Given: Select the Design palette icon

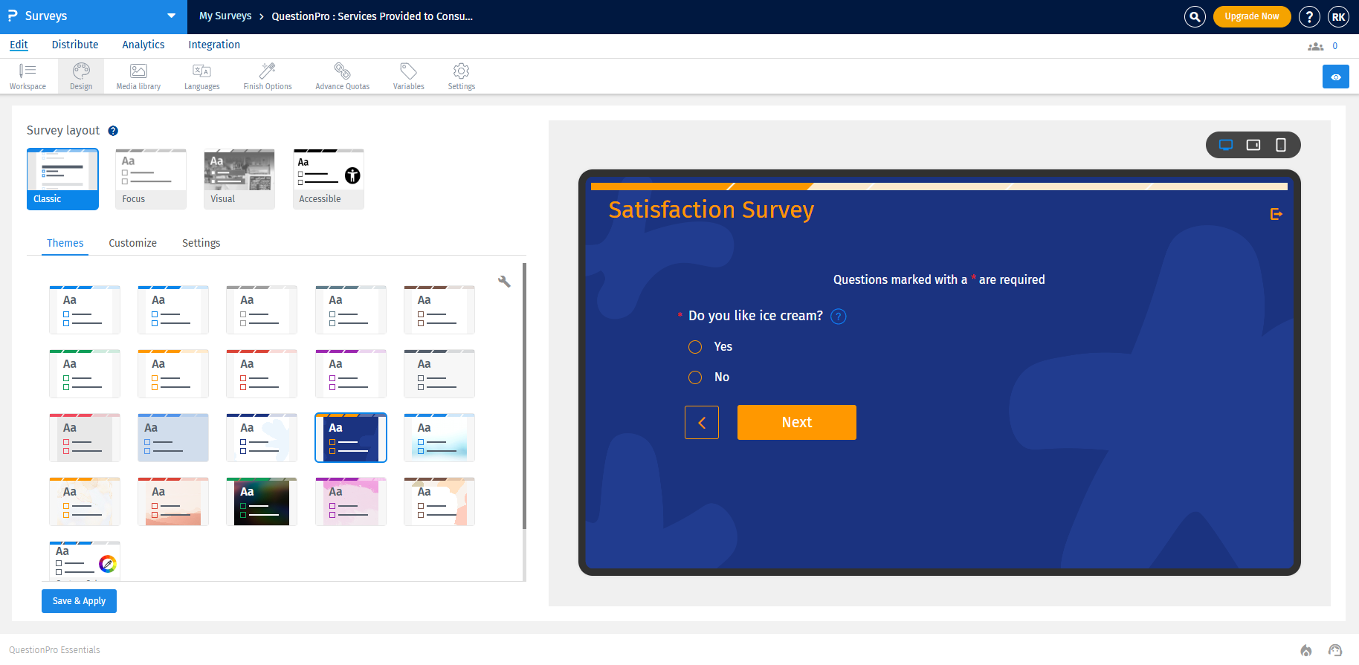Looking at the screenshot, I should tap(81, 76).
